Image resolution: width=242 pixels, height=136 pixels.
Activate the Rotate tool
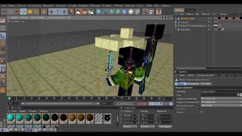point(36,12)
